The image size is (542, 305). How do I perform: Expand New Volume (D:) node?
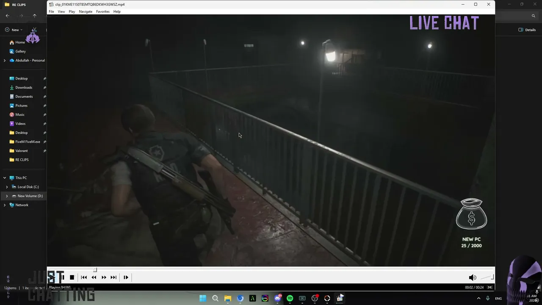coord(7,196)
